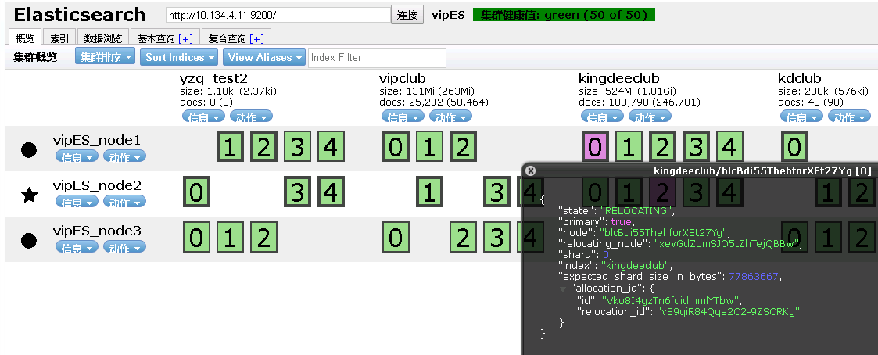The image size is (878, 355).
Task: Close the kingdeeclub shard JSON popup
Action: (x=531, y=170)
